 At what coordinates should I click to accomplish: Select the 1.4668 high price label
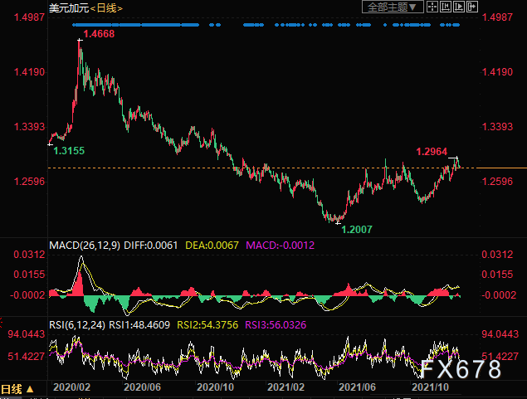pos(99,34)
